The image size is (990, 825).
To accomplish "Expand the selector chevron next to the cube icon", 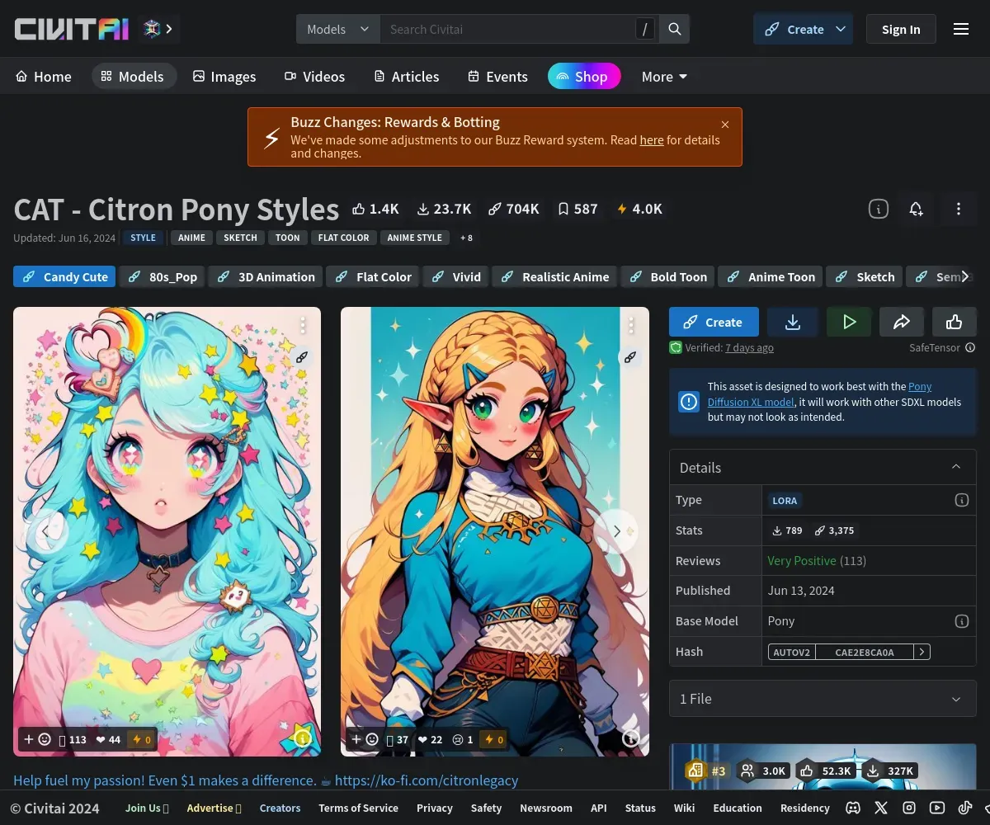I will (x=168, y=29).
